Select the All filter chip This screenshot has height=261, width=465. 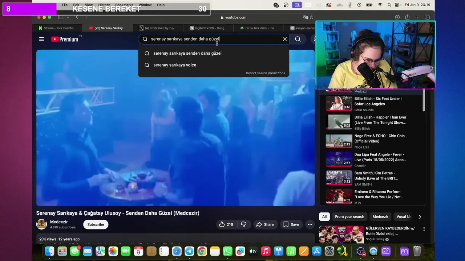coord(324,217)
